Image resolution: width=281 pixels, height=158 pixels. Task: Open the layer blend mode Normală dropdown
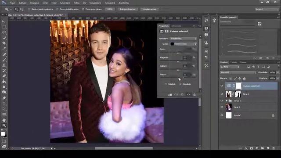pyautogui.click(x=238, y=72)
